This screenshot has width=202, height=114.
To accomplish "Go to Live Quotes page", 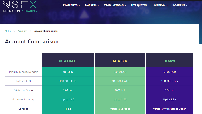I will [139, 5].
